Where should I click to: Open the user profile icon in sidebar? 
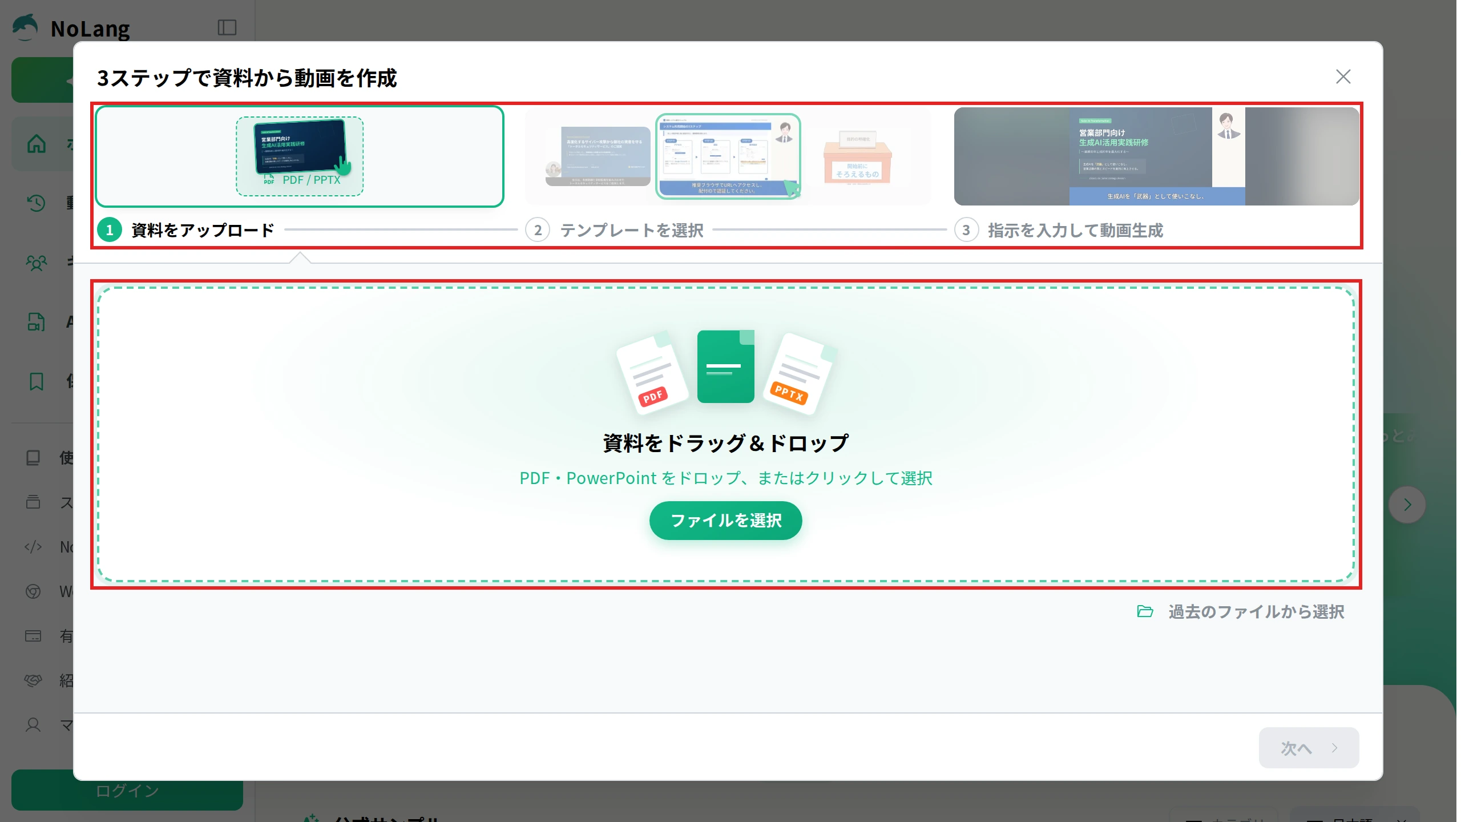tap(33, 725)
